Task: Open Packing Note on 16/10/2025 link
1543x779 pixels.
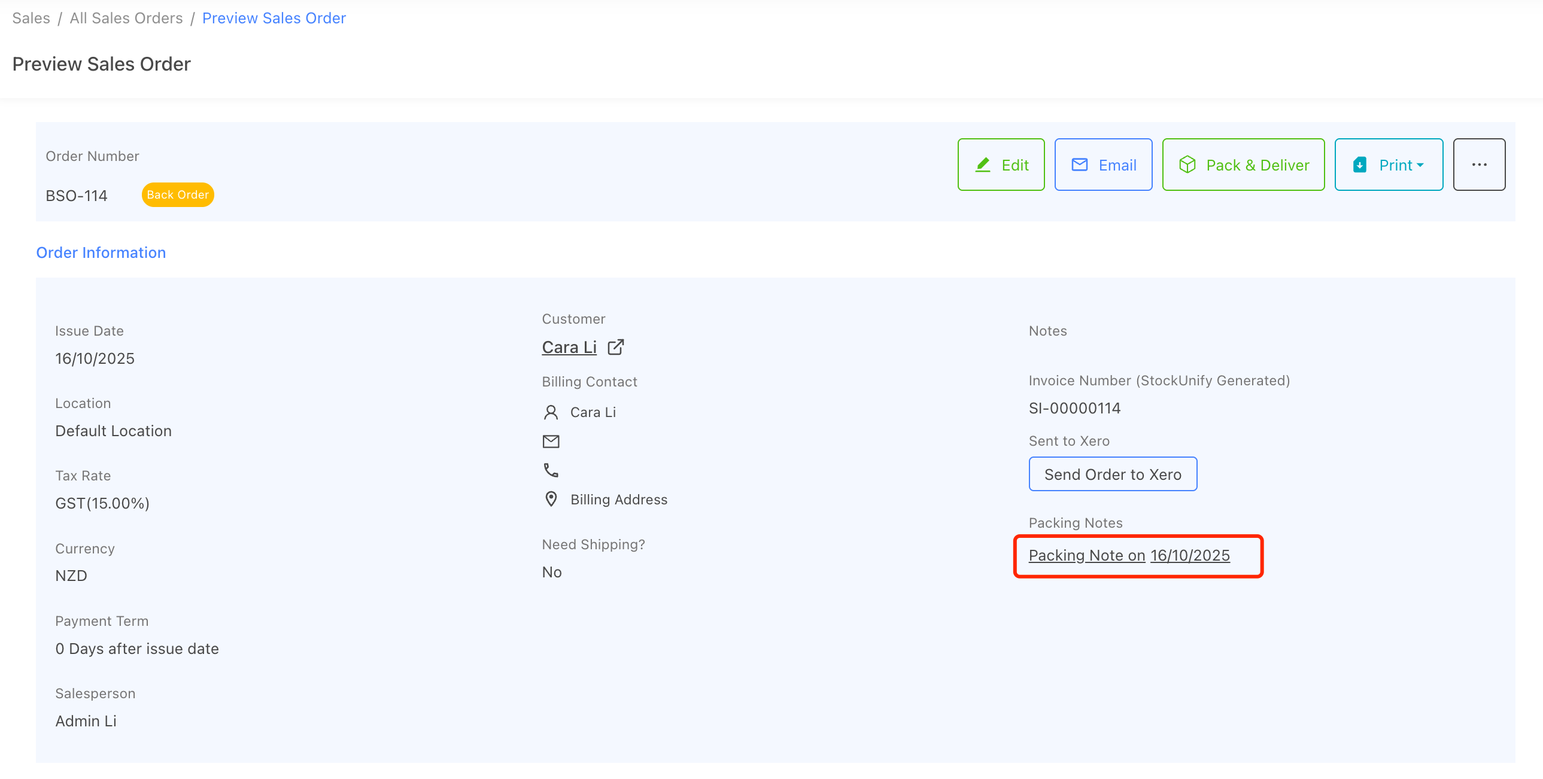Action: click(x=1128, y=555)
